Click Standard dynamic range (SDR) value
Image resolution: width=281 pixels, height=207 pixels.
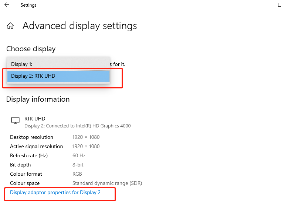pyautogui.click(x=107, y=183)
